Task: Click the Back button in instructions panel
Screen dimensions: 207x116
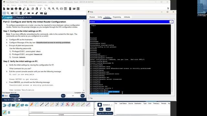Action: click(x=63, y=96)
